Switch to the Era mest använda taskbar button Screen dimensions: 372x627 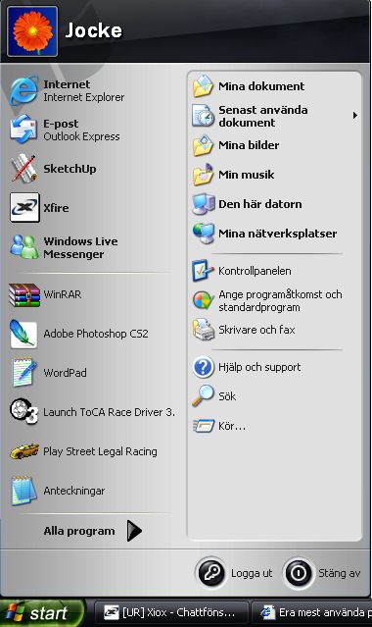pyautogui.click(x=312, y=612)
